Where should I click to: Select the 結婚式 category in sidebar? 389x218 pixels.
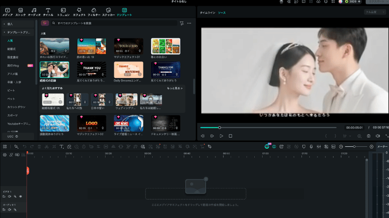coord(11,49)
